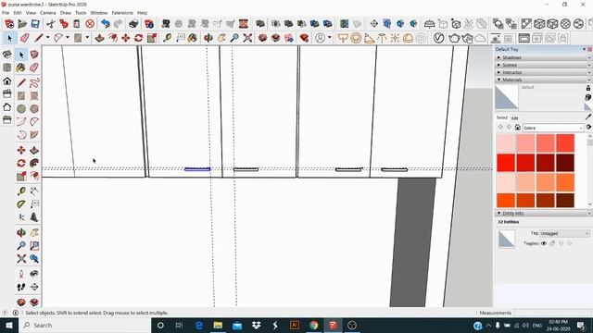Select the Pan hand tool in top toolbar
This screenshot has width=593, height=333.
(221, 38)
